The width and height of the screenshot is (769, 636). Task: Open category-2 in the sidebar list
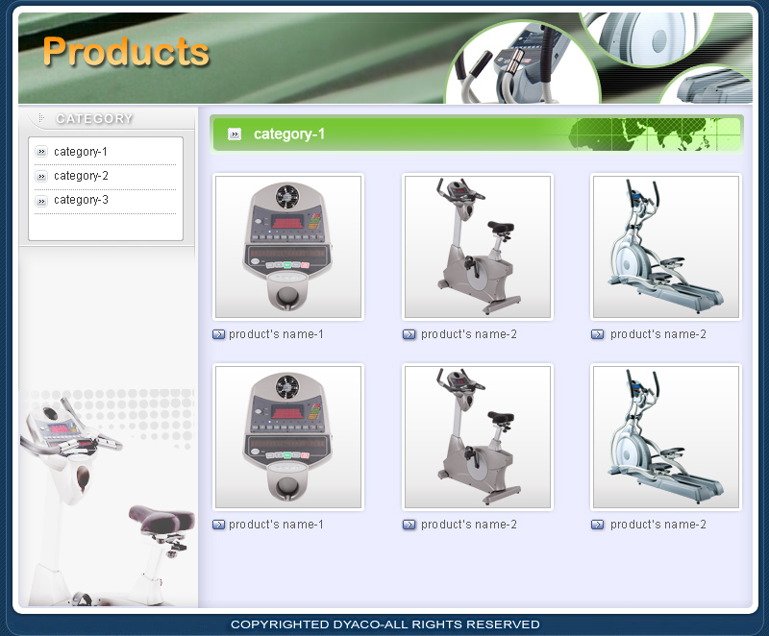pyautogui.click(x=81, y=176)
